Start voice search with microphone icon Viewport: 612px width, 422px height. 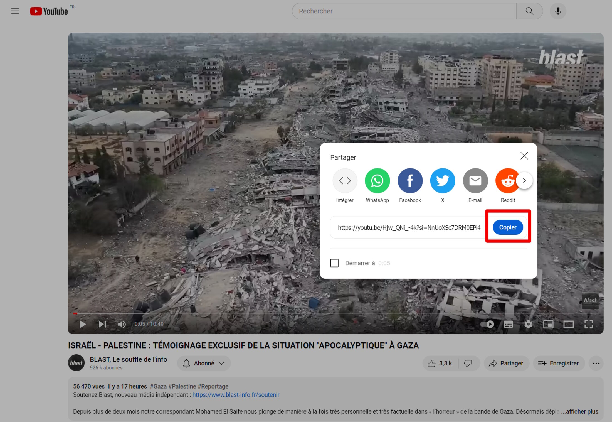tap(558, 11)
